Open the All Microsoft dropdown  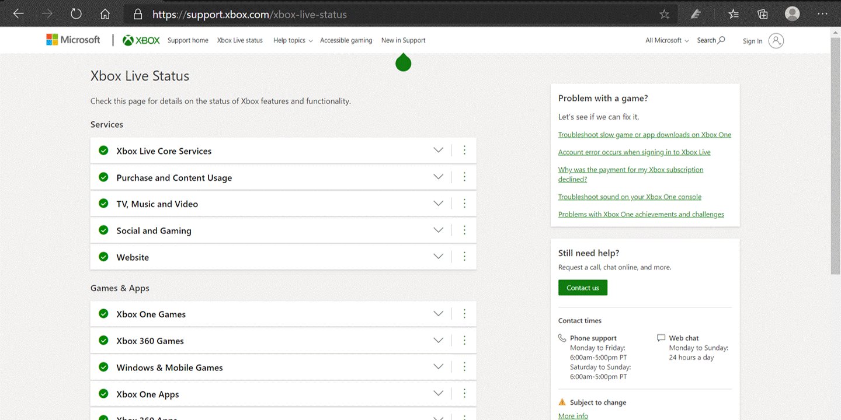coord(667,41)
